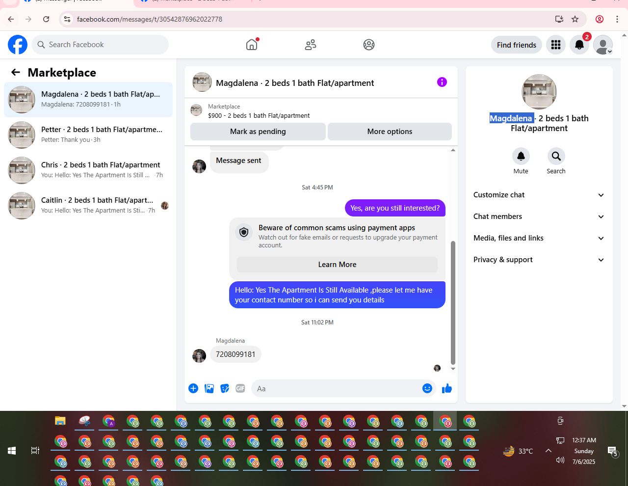Open the account profile avatar menu
Viewport: 628px width, 486px height.
[603, 45]
